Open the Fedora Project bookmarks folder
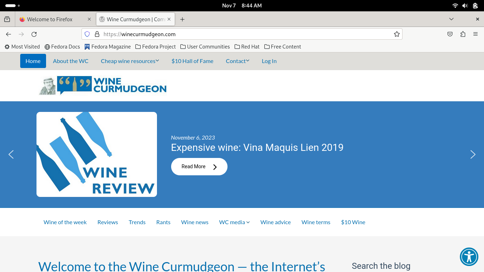 (x=156, y=47)
